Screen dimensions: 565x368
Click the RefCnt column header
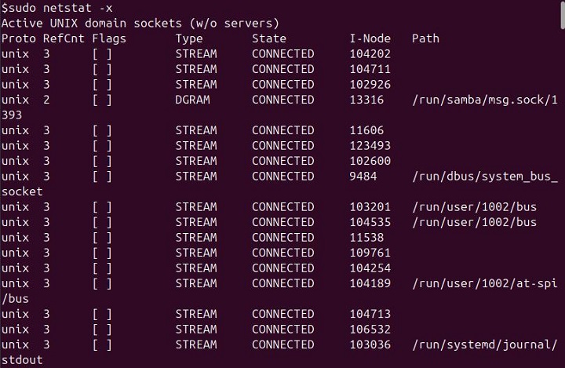(64, 38)
